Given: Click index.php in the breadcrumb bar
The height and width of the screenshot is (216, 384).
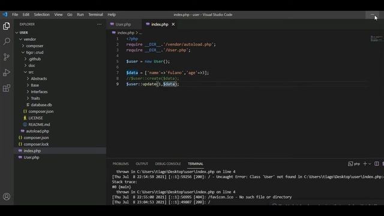Looking at the screenshot, I should click(x=125, y=32).
